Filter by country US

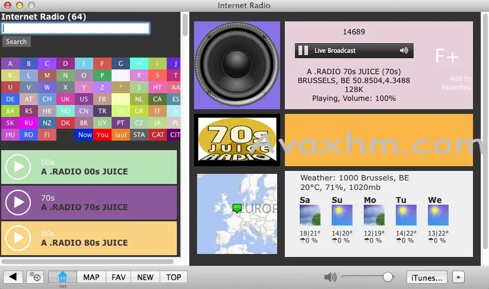tap(84, 99)
